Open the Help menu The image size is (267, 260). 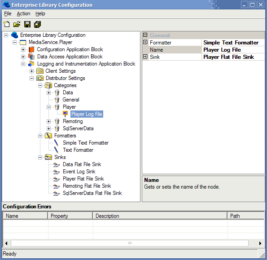tap(40, 13)
